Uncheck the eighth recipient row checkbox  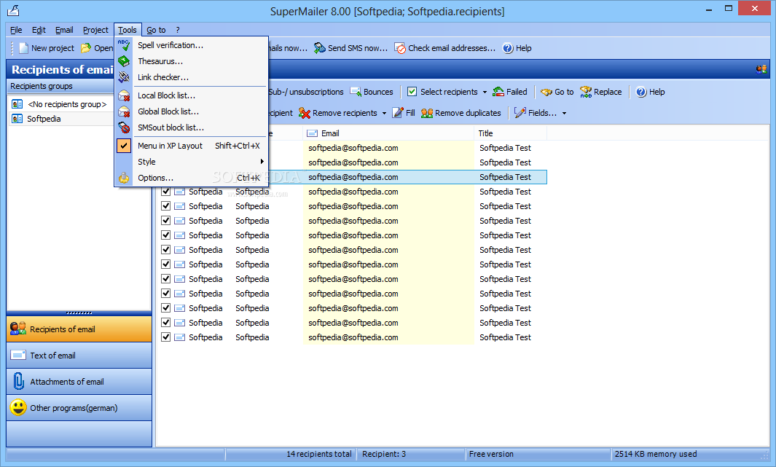click(166, 250)
